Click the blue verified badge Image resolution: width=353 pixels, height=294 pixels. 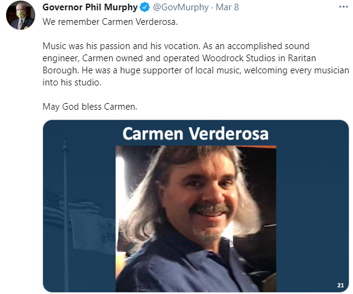[x=145, y=7]
